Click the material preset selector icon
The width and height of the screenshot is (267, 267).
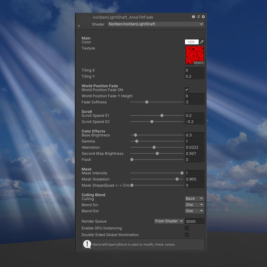pos(198,17)
